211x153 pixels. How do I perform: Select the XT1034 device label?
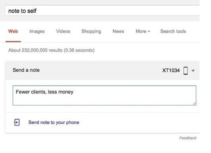tap(171, 70)
